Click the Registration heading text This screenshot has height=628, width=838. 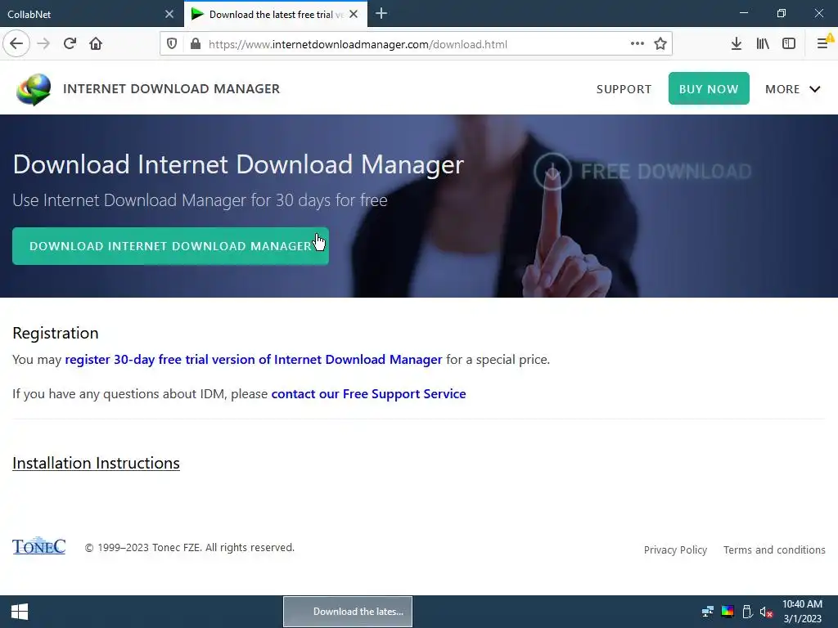[56, 334]
